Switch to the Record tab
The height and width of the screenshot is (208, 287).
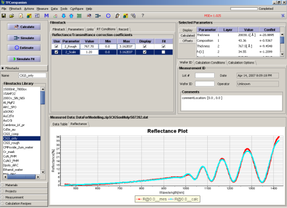[x=123, y=29]
